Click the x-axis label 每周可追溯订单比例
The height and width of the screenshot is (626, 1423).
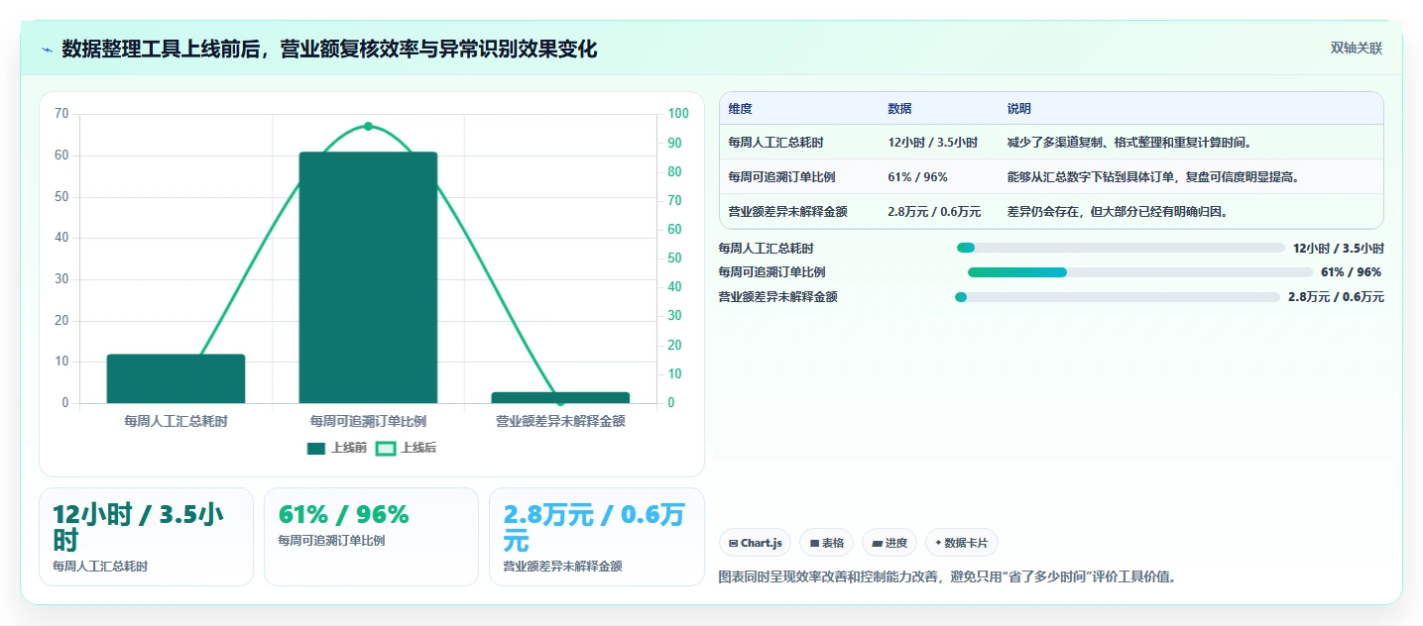click(x=368, y=421)
